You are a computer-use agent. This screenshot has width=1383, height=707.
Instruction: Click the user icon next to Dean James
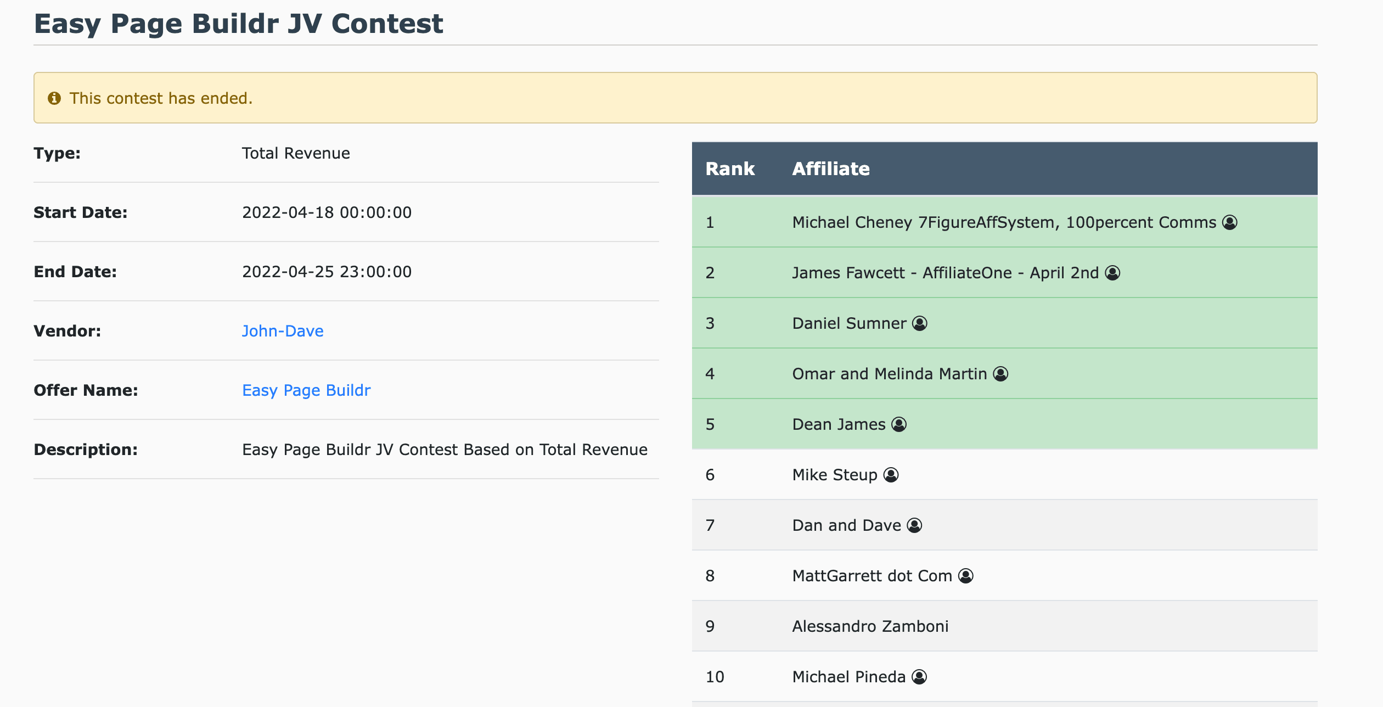(x=899, y=424)
